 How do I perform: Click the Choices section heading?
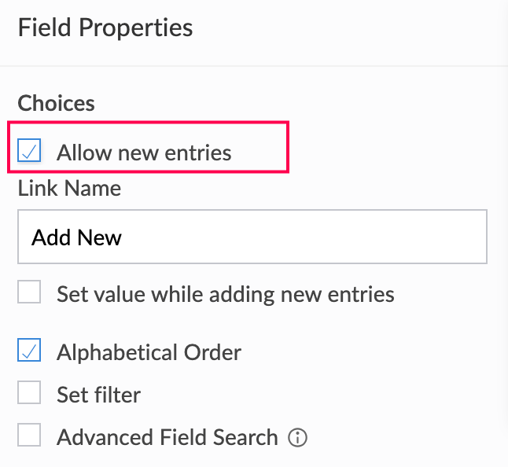[56, 104]
